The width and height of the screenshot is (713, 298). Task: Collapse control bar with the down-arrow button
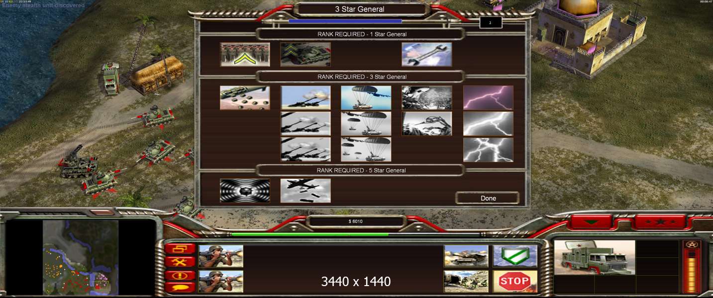point(591,222)
